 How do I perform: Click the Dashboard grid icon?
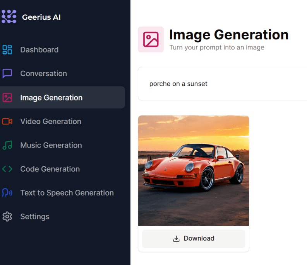(x=7, y=49)
